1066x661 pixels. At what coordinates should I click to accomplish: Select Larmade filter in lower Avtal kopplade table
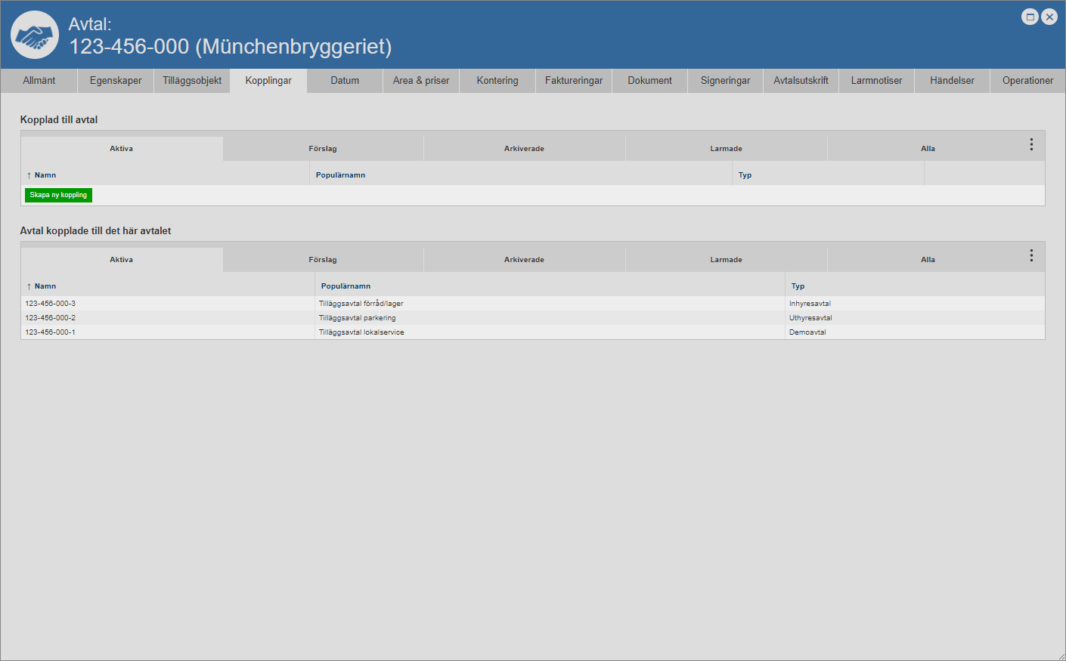[726, 260]
